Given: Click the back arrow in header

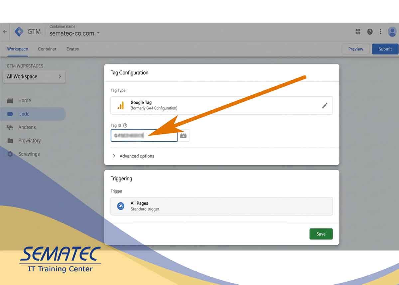Looking at the screenshot, I should click(5, 32).
